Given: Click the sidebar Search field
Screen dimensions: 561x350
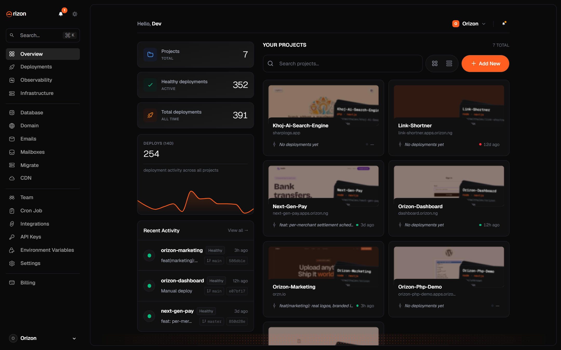Looking at the screenshot, I should pyautogui.click(x=43, y=35).
